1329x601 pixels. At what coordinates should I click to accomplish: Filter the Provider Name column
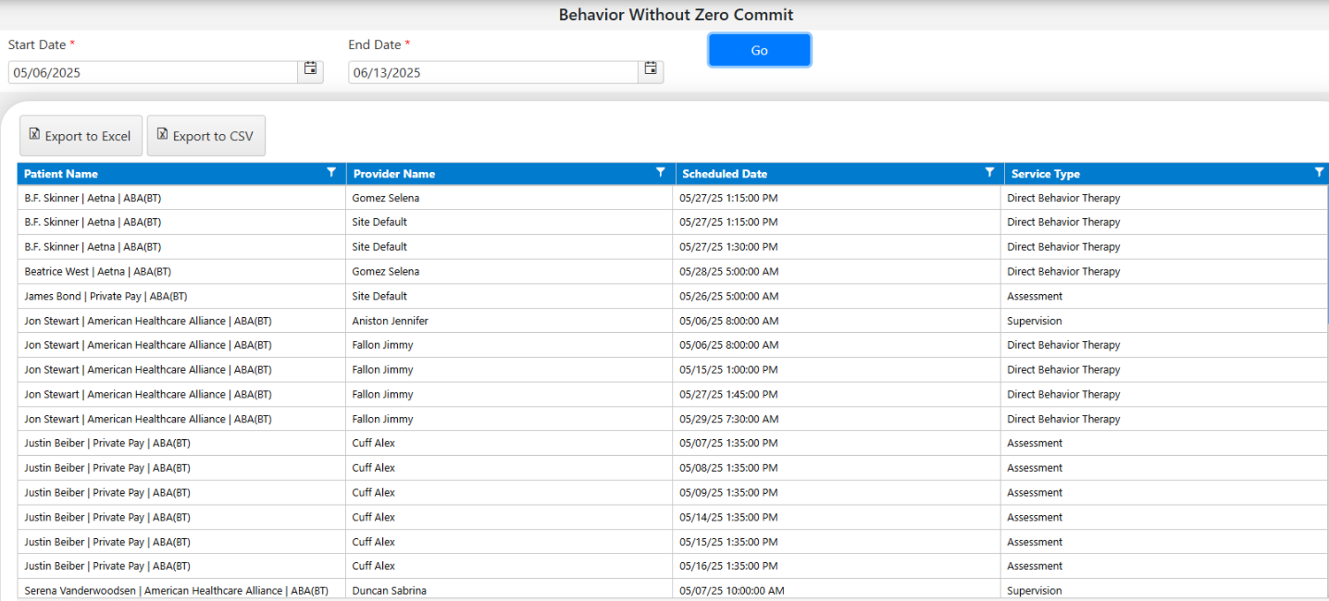click(661, 173)
